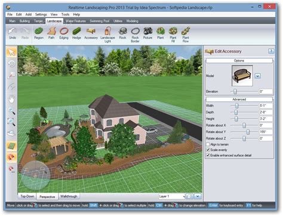Switch to the Swimming Pool tab
The width and height of the screenshot is (283, 216).
click(x=100, y=21)
